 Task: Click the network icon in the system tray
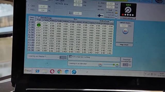point(148,74)
